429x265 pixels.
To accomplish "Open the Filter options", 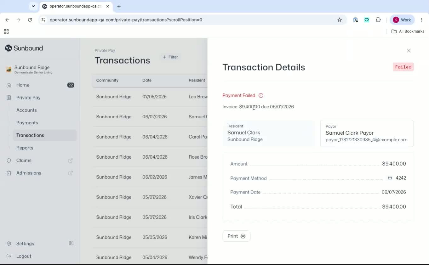I will (x=170, y=57).
